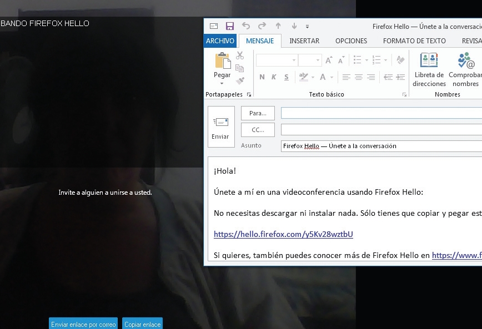The image size is (482, 329).
Task: Click the Enviar send button
Action: coord(221,127)
